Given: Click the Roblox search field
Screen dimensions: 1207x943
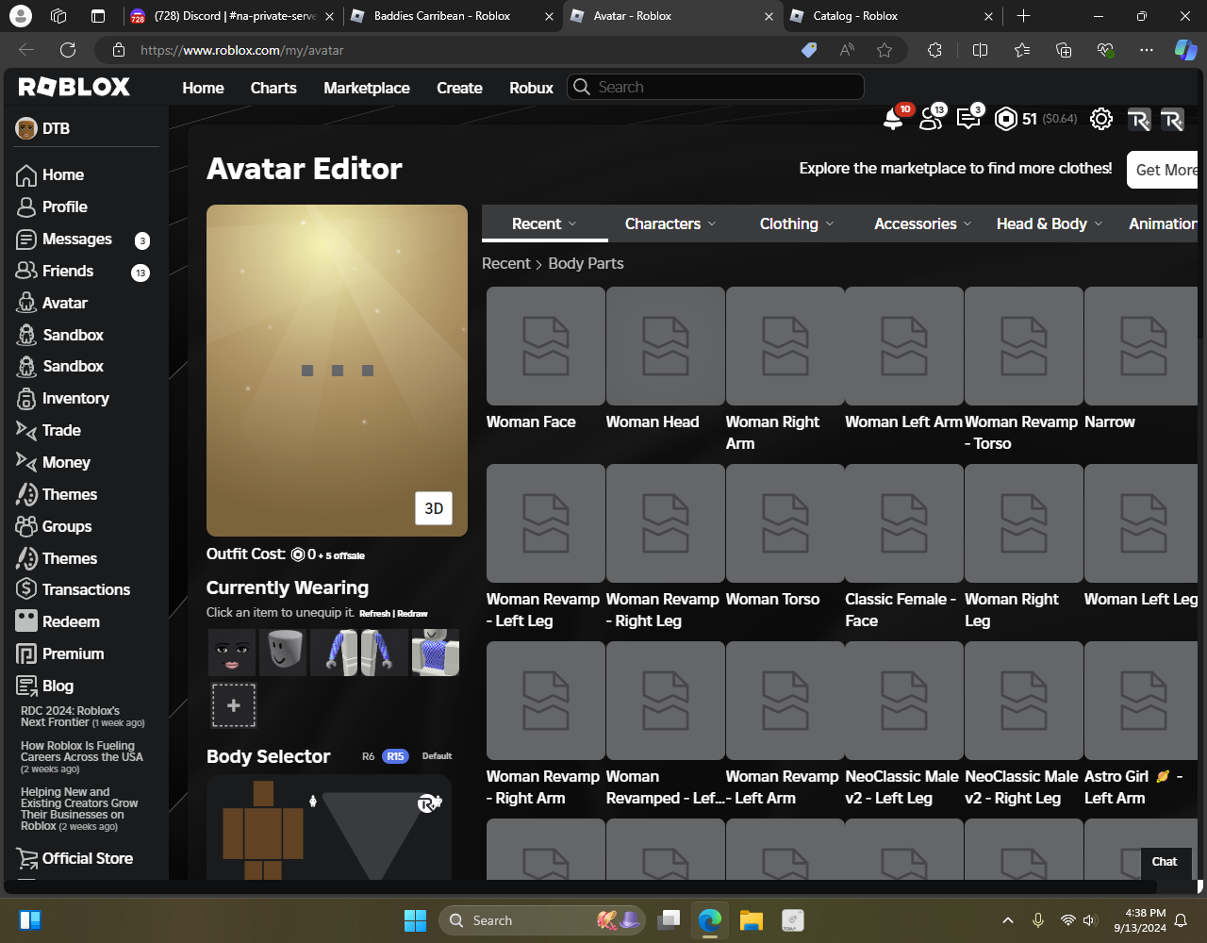Looking at the screenshot, I should pyautogui.click(x=716, y=87).
